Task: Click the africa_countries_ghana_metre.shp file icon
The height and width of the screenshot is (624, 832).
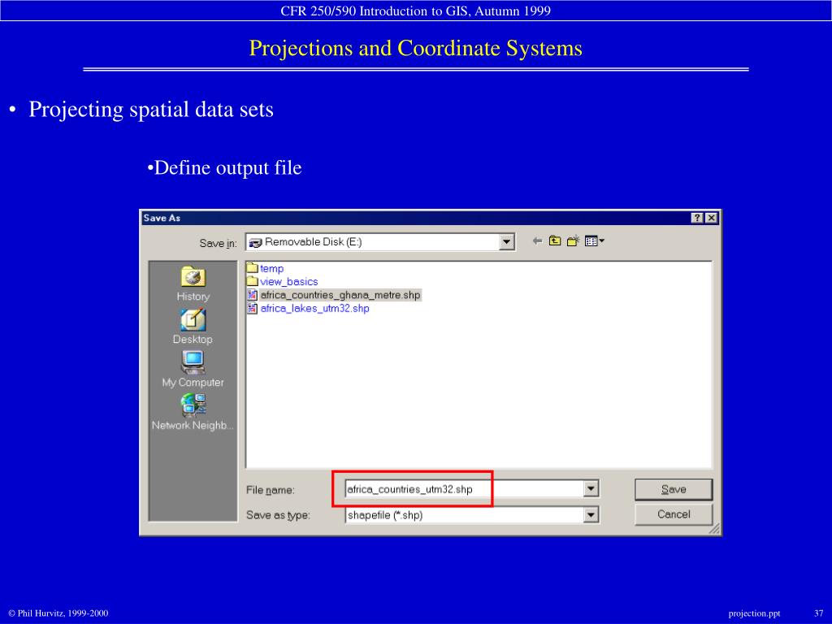Action: tap(253, 295)
